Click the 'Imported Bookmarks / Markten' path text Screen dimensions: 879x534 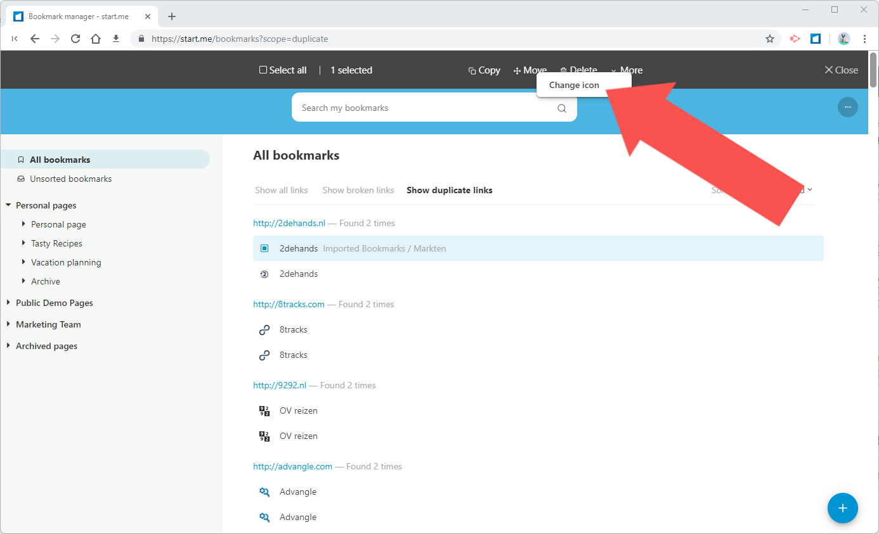pyautogui.click(x=384, y=248)
